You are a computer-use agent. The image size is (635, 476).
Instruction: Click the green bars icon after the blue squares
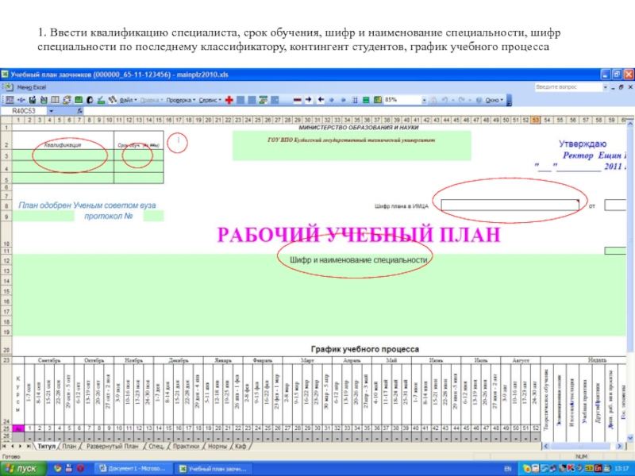click(x=264, y=100)
